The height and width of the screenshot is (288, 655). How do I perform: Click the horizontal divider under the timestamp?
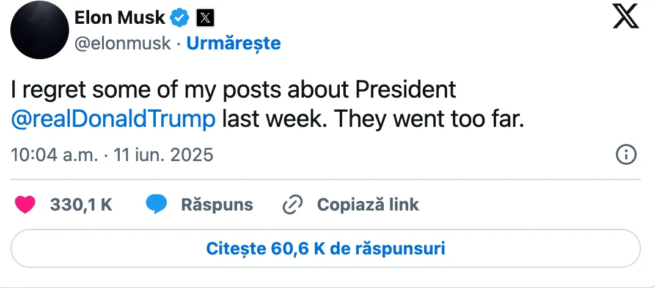click(326, 179)
